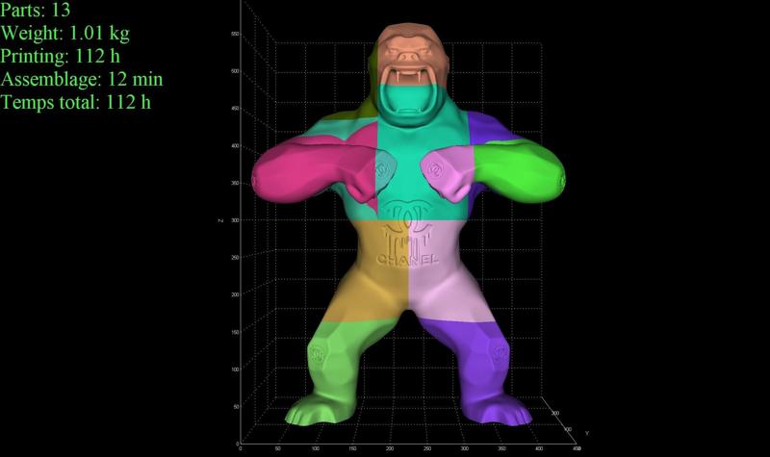This screenshot has height=457, width=770.
Task: Click the Z axis label
Action: pyautogui.click(x=221, y=221)
